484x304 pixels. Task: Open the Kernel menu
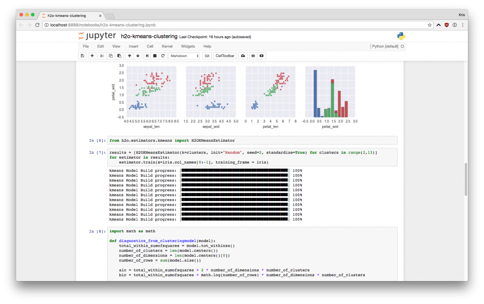click(x=167, y=46)
